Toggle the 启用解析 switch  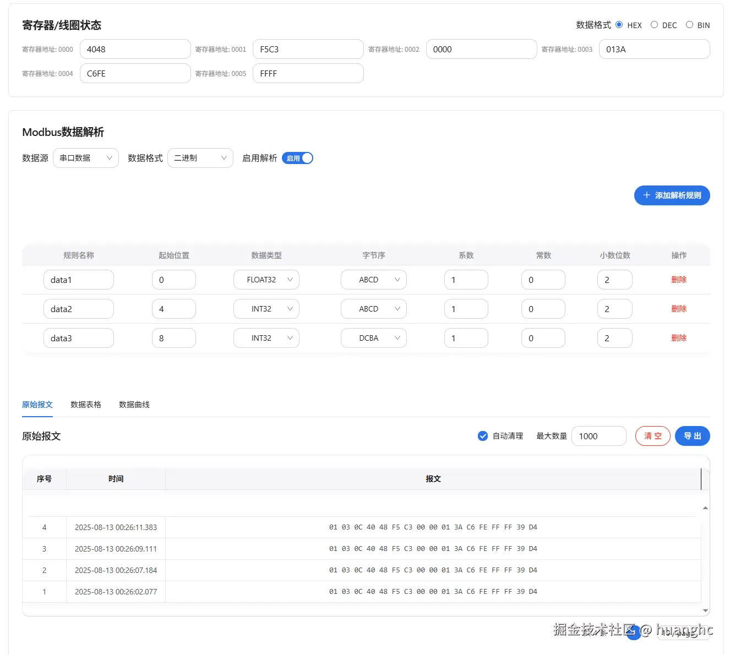(297, 158)
